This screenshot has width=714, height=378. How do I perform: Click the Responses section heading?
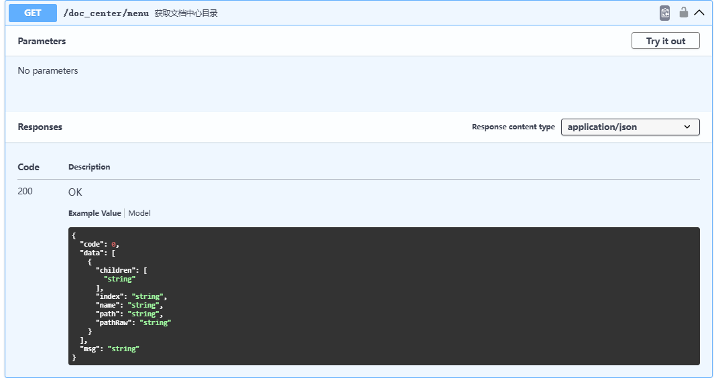point(40,127)
